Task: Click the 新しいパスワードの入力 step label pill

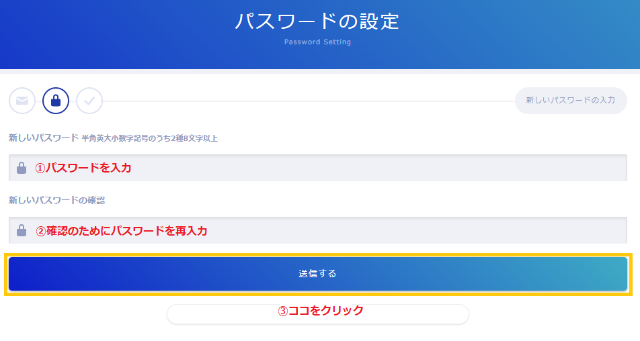Action: [571, 101]
